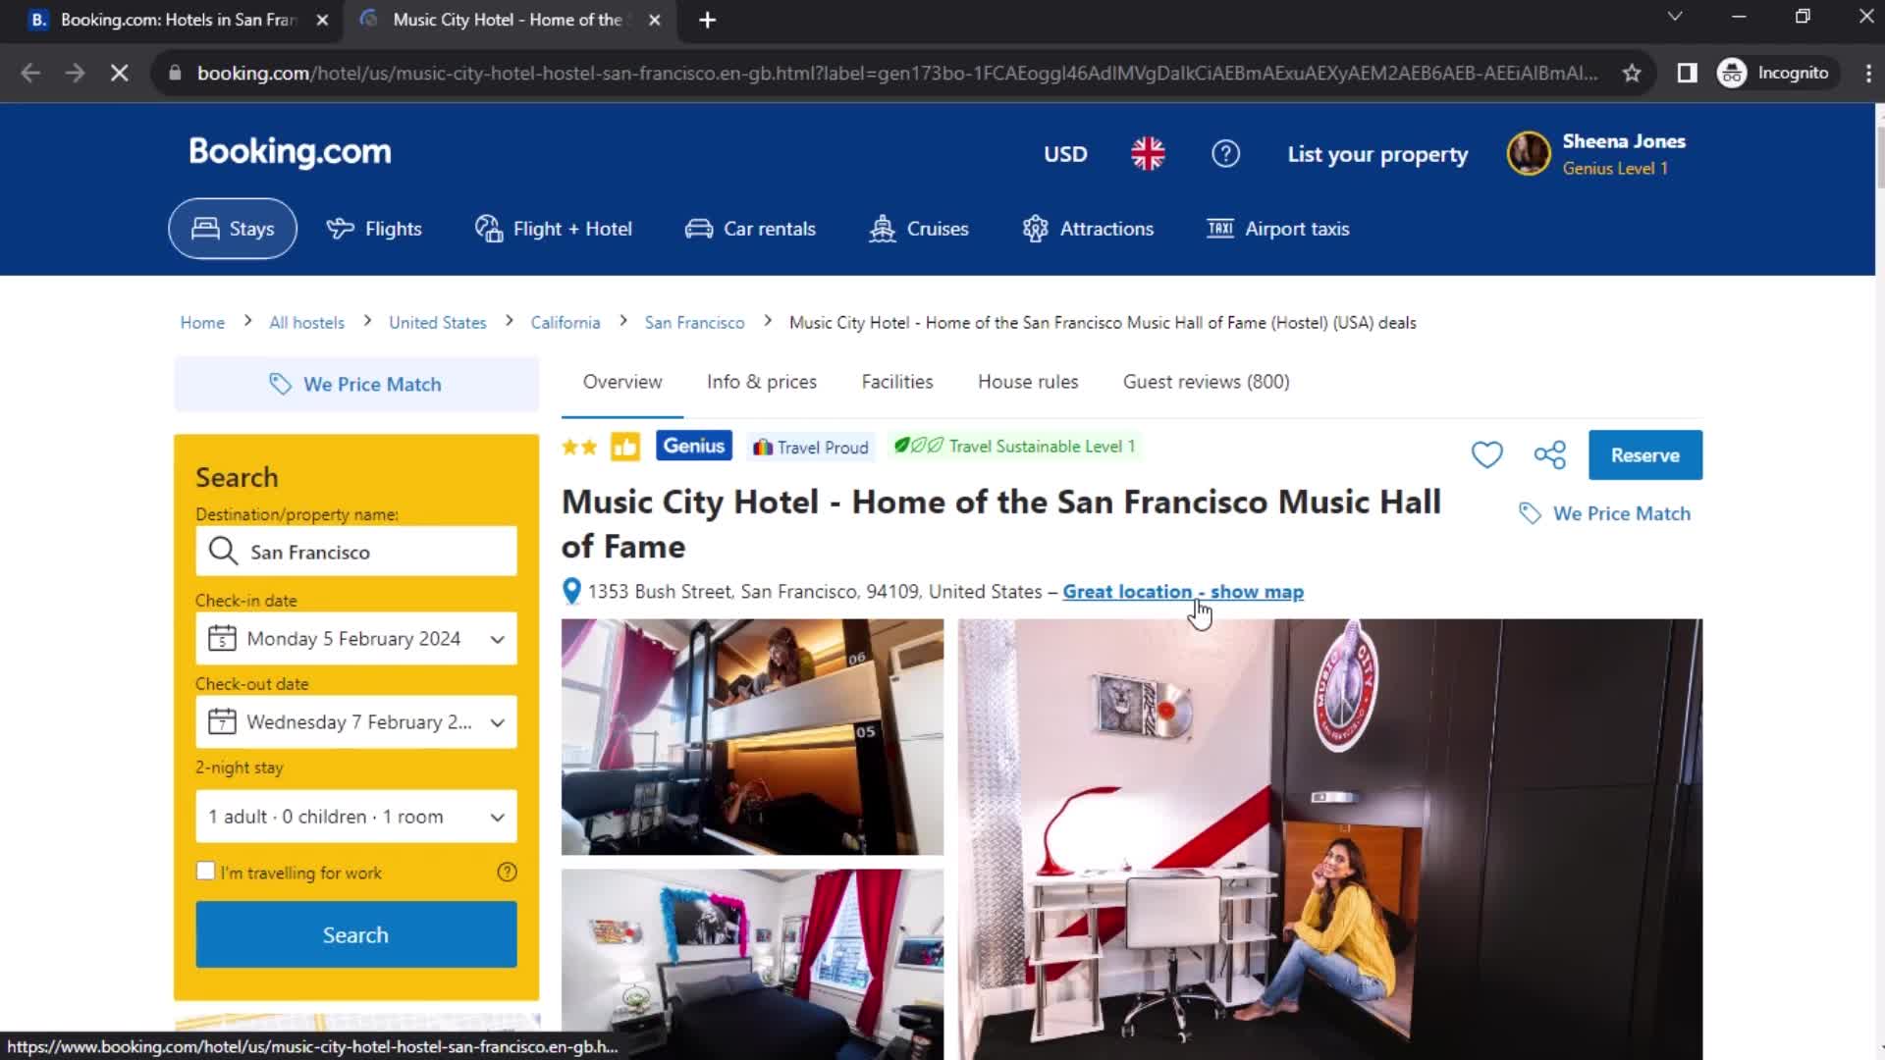Expand the 1 adult guest selector dropdown
Screen dimensions: 1885x1060
pos(356,817)
